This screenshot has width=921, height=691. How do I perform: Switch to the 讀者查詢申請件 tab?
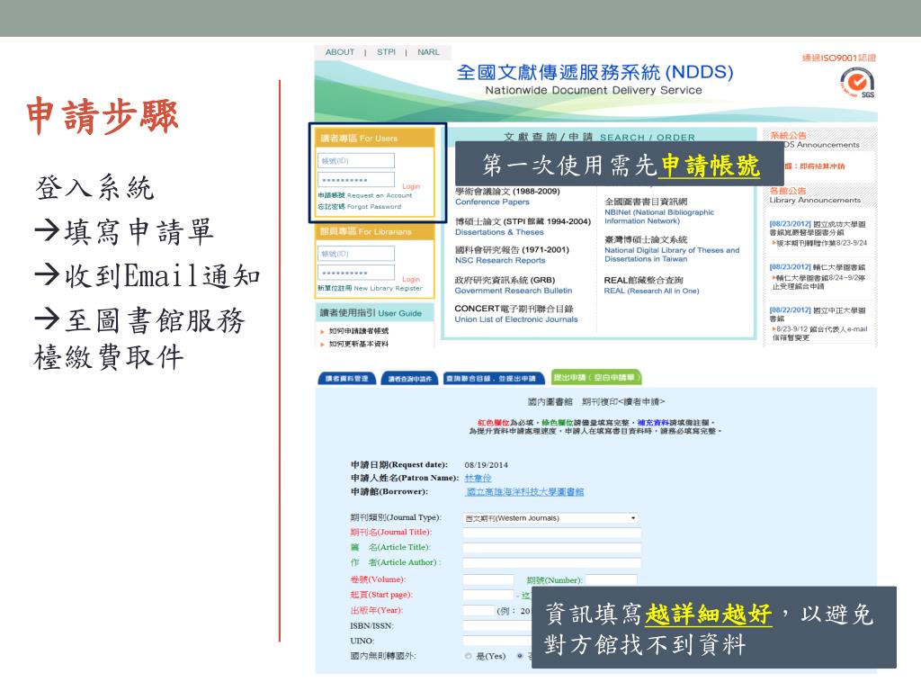[410, 379]
